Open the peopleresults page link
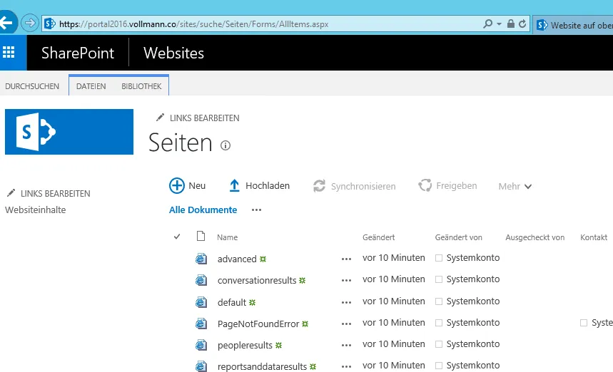613x372 pixels. (245, 345)
